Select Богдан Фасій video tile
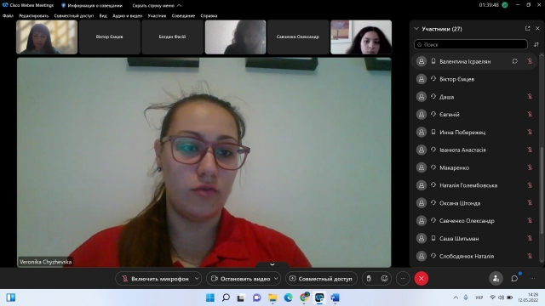The width and height of the screenshot is (545, 306). 172,37
